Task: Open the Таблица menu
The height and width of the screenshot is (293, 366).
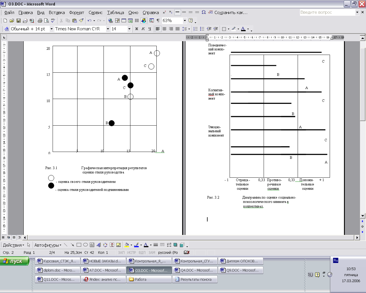Action: [116, 13]
